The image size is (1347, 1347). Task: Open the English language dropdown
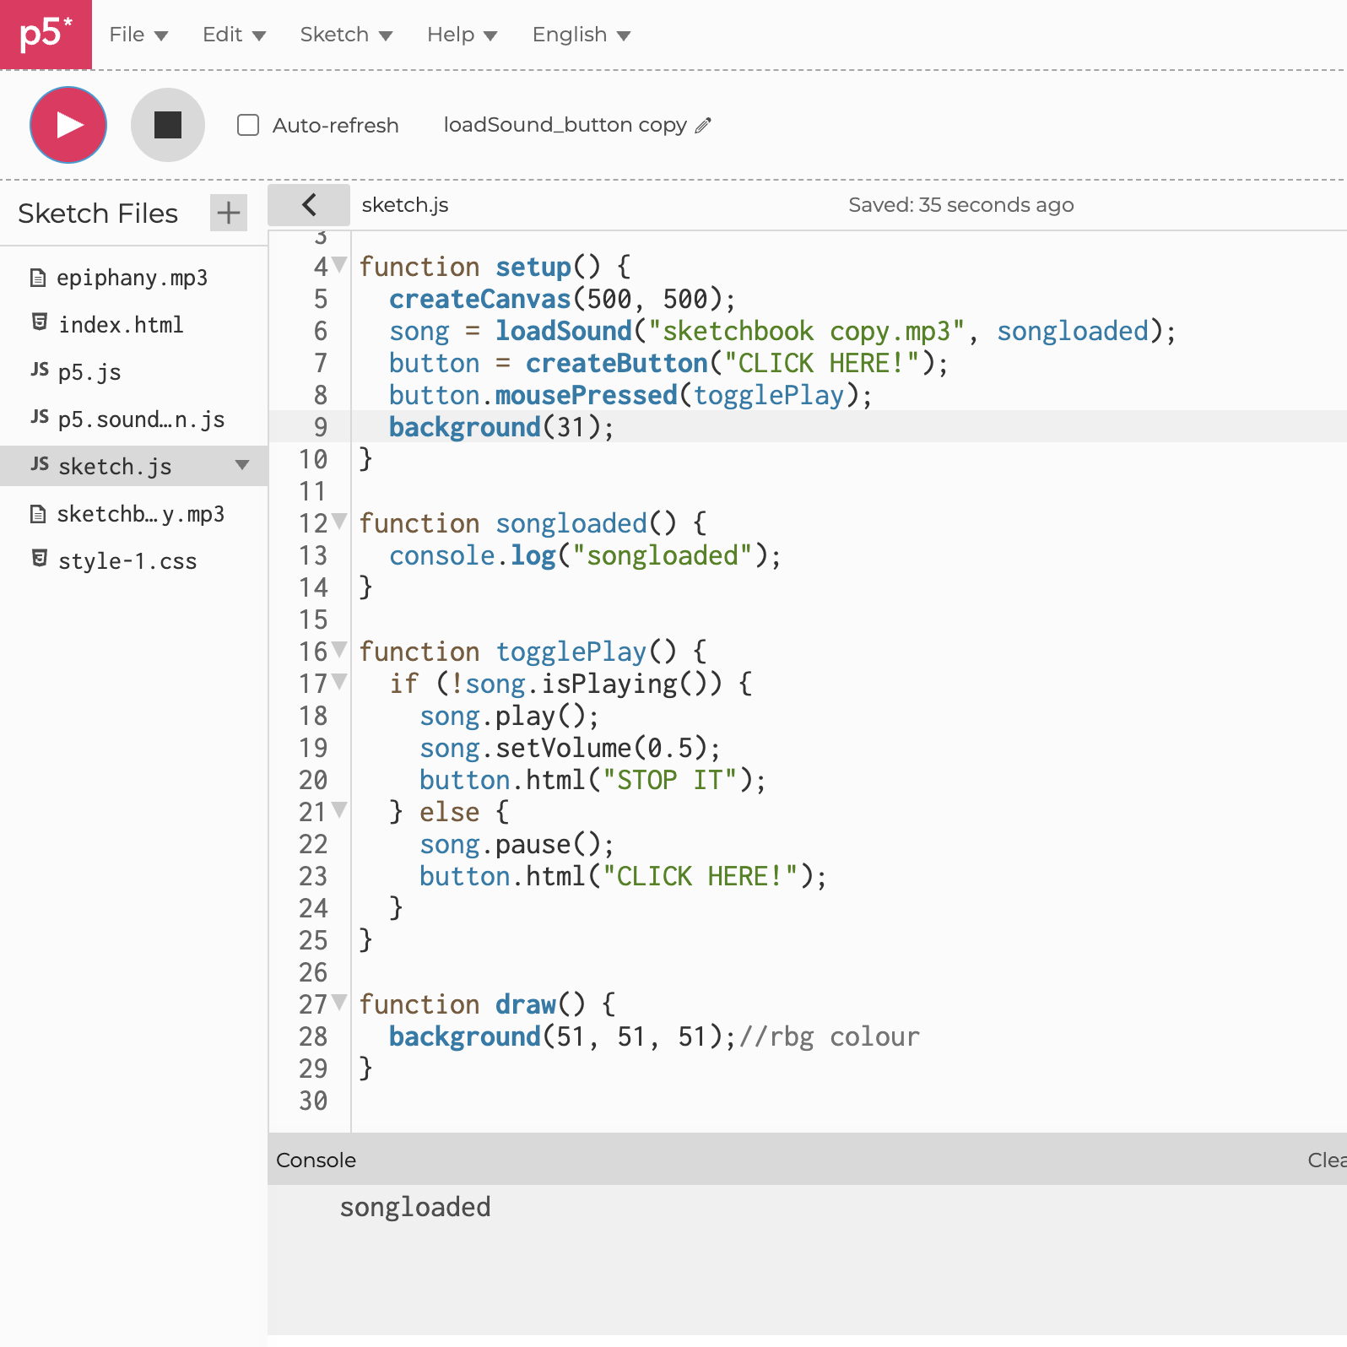(581, 35)
